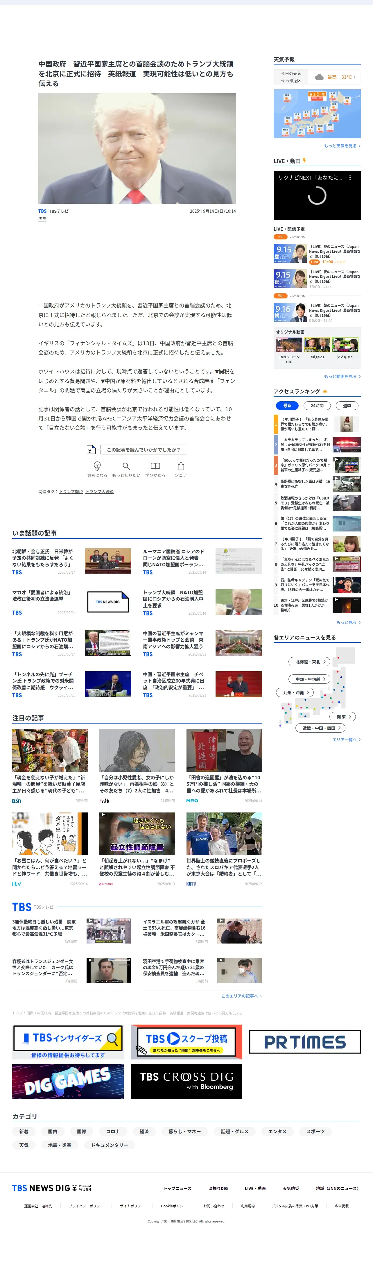This screenshot has height=1262, width=373.
Task: Switch ranking to 週間
Action: coord(347,406)
